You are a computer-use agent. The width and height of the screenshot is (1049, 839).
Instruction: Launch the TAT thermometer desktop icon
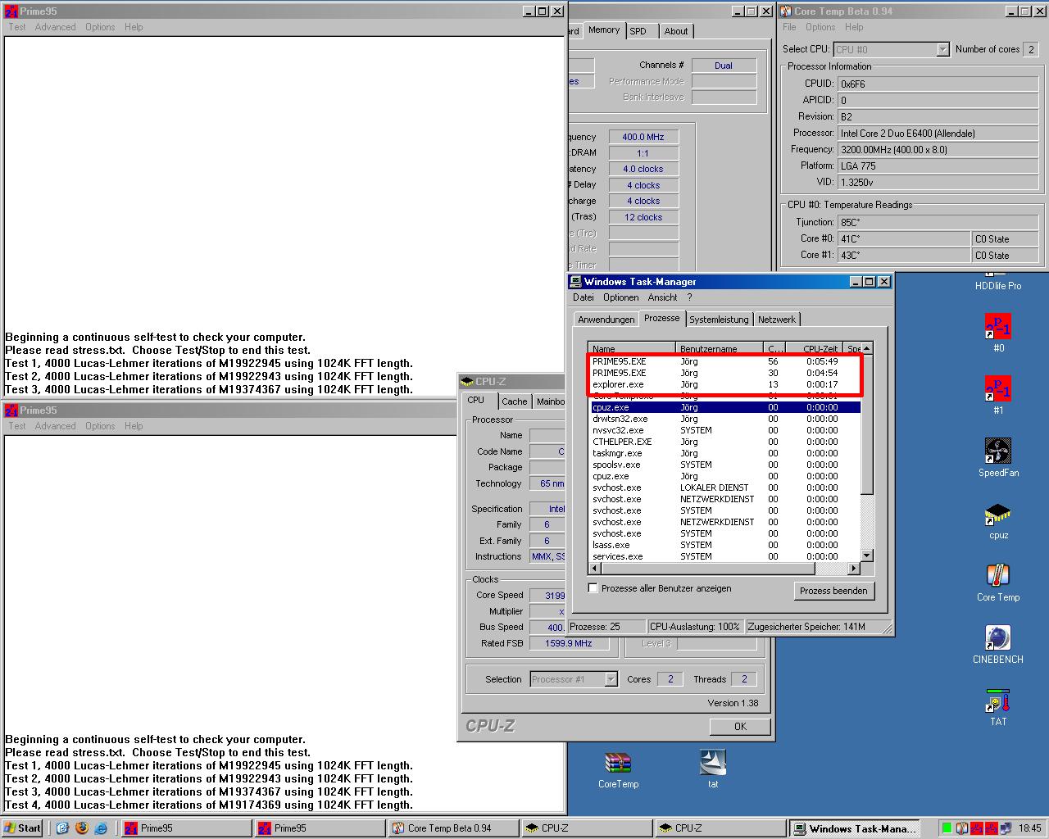point(997,707)
